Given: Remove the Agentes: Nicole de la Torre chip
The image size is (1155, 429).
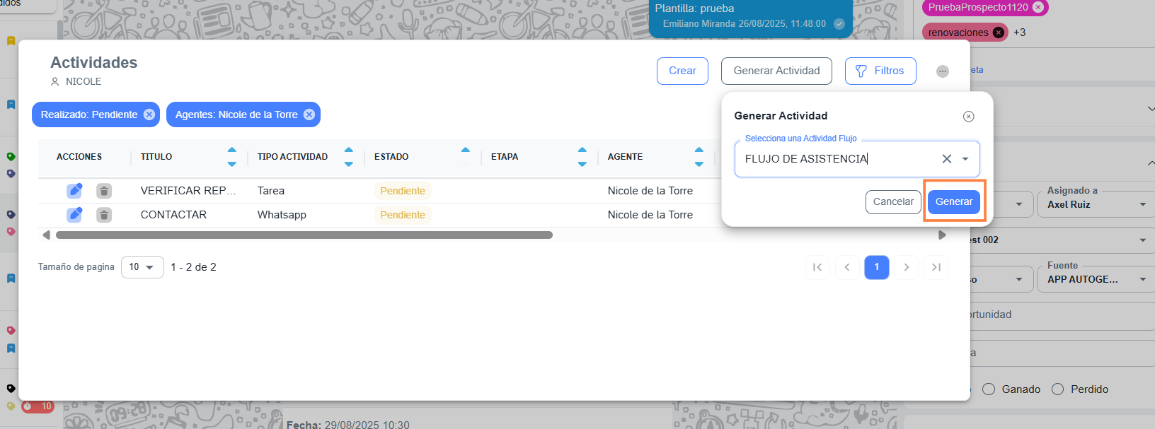Looking at the screenshot, I should pyautogui.click(x=309, y=114).
